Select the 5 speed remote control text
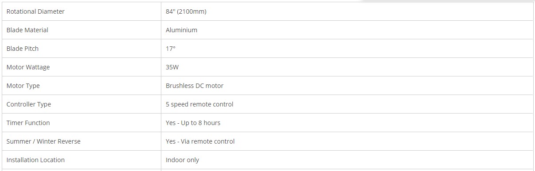 point(199,104)
